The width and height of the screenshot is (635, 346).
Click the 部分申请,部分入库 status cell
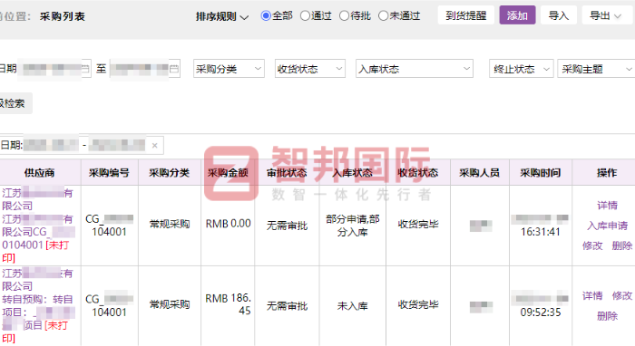pos(352,226)
